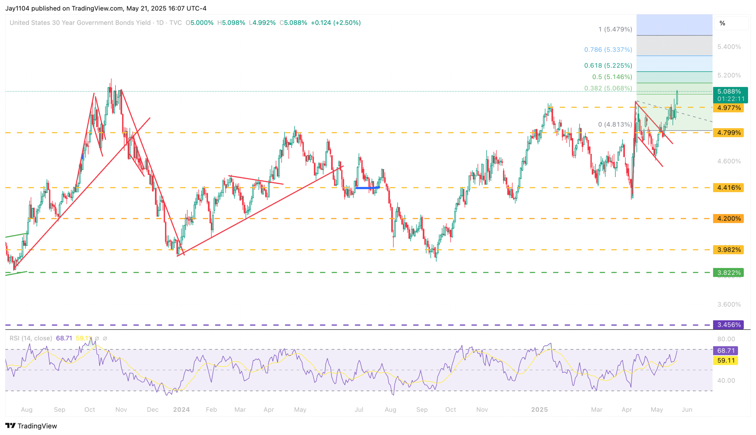Select the close value C5.088% in the legend
The height and width of the screenshot is (435, 756).
[x=293, y=23]
